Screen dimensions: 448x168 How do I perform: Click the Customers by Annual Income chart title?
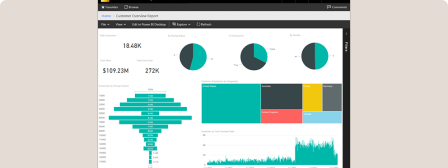point(114,86)
